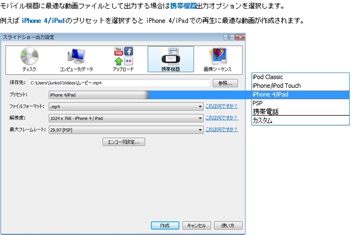Select PSP from preset list

click(301, 103)
